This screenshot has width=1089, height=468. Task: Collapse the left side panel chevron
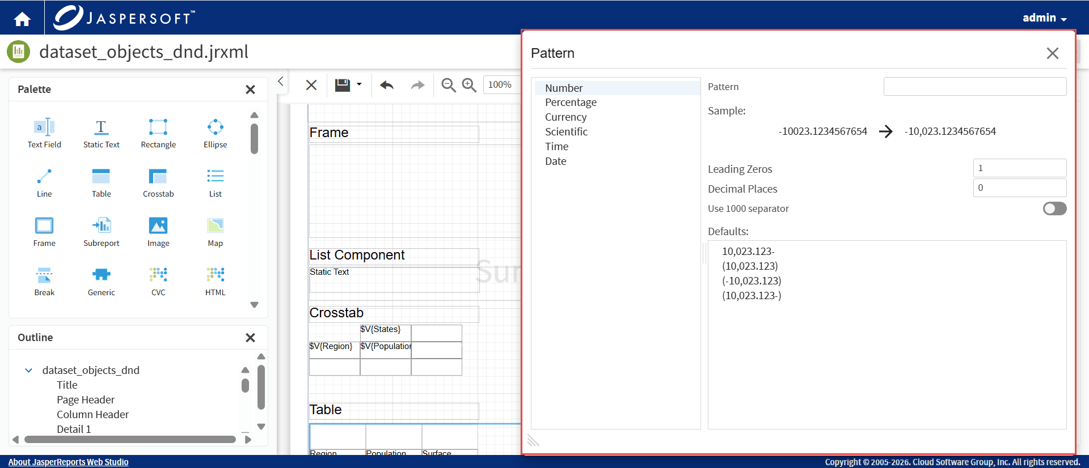(x=280, y=81)
